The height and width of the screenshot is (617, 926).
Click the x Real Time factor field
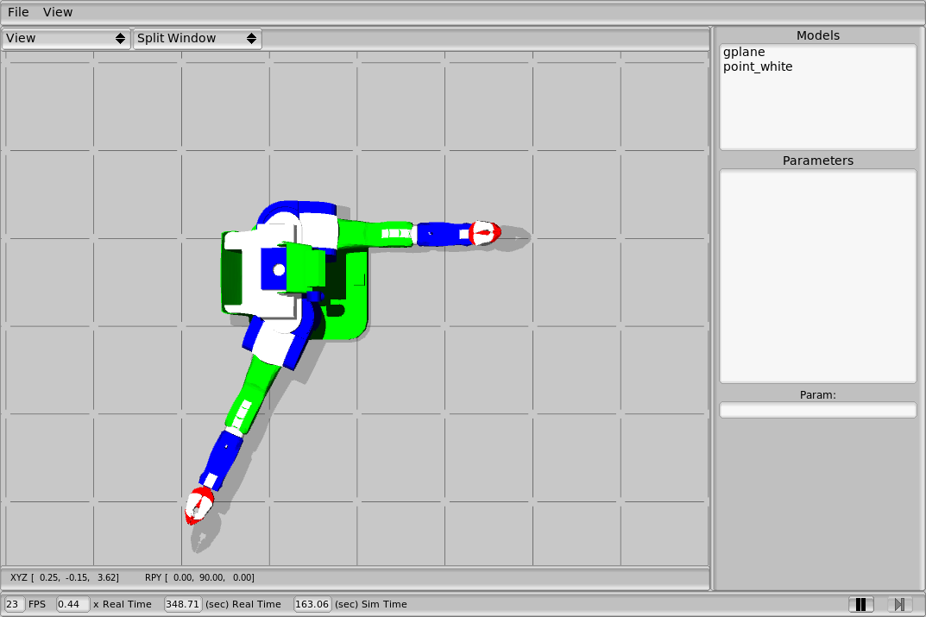tap(72, 604)
